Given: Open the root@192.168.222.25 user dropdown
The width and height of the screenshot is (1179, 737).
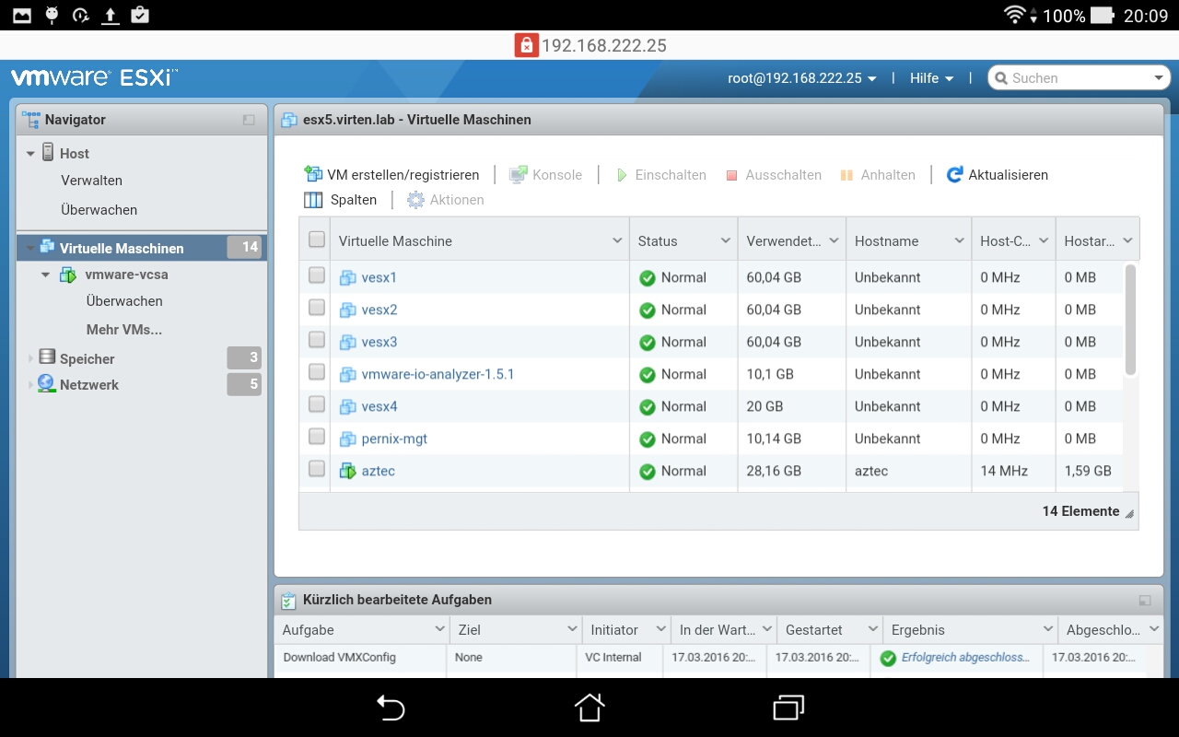Looking at the screenshot, I should click(802, 78).
